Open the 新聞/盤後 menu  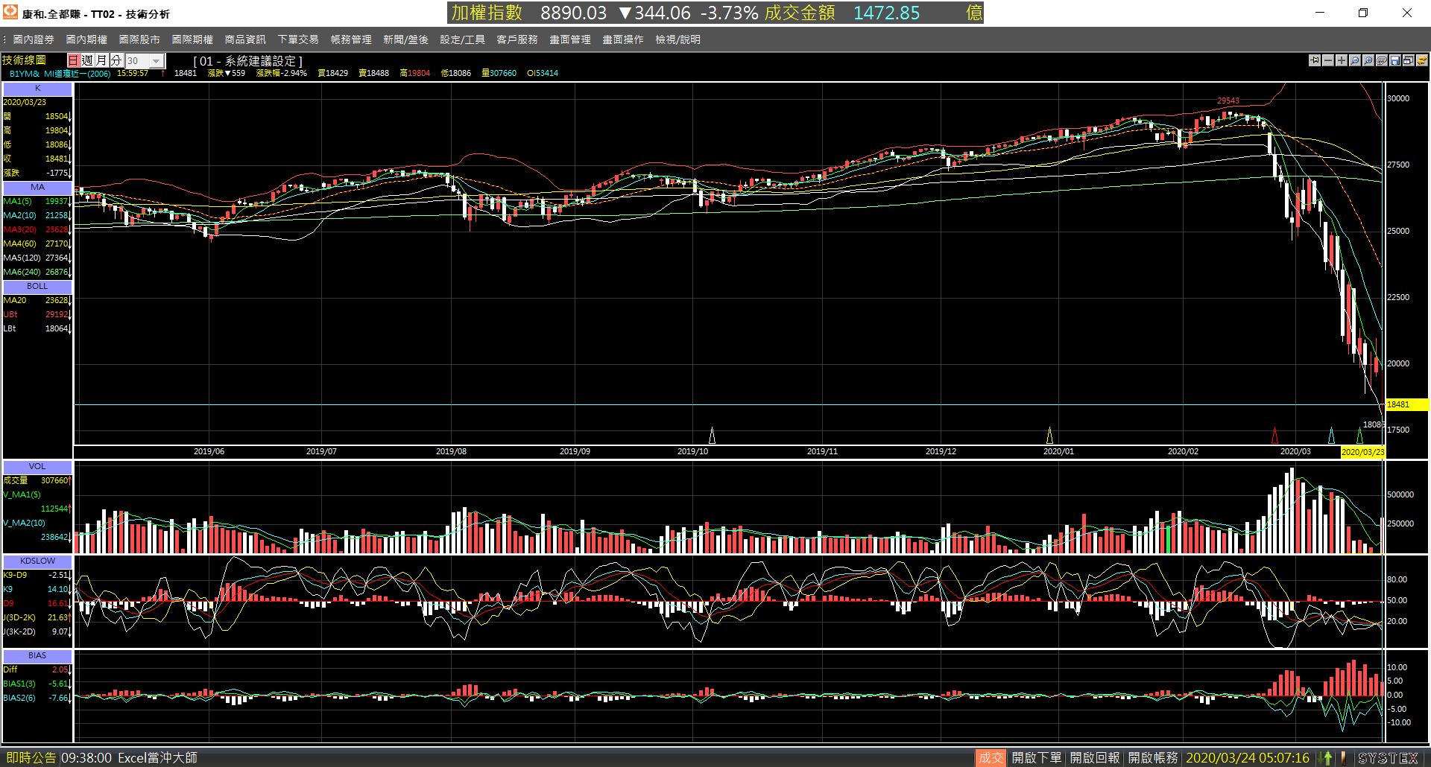(x=405, y=39)
